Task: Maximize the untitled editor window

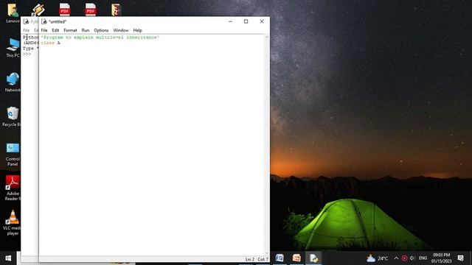Action: [246, 21]
